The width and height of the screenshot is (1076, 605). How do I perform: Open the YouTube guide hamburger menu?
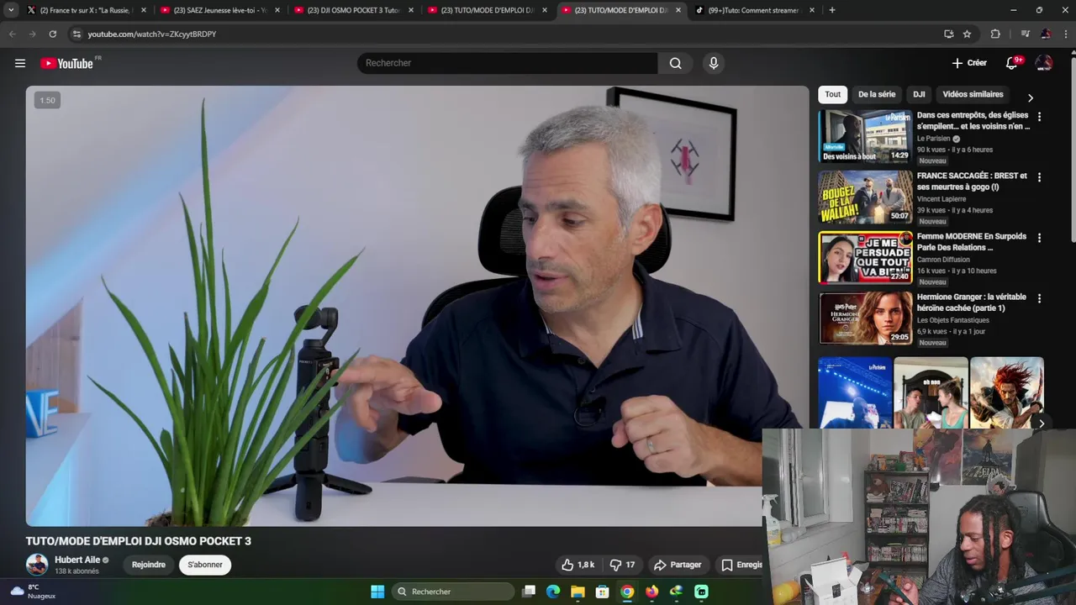[20, 63]
